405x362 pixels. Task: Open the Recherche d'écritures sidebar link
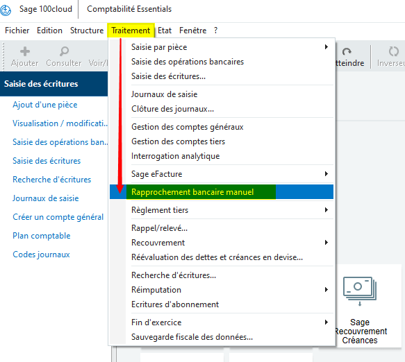coord(51,180)
